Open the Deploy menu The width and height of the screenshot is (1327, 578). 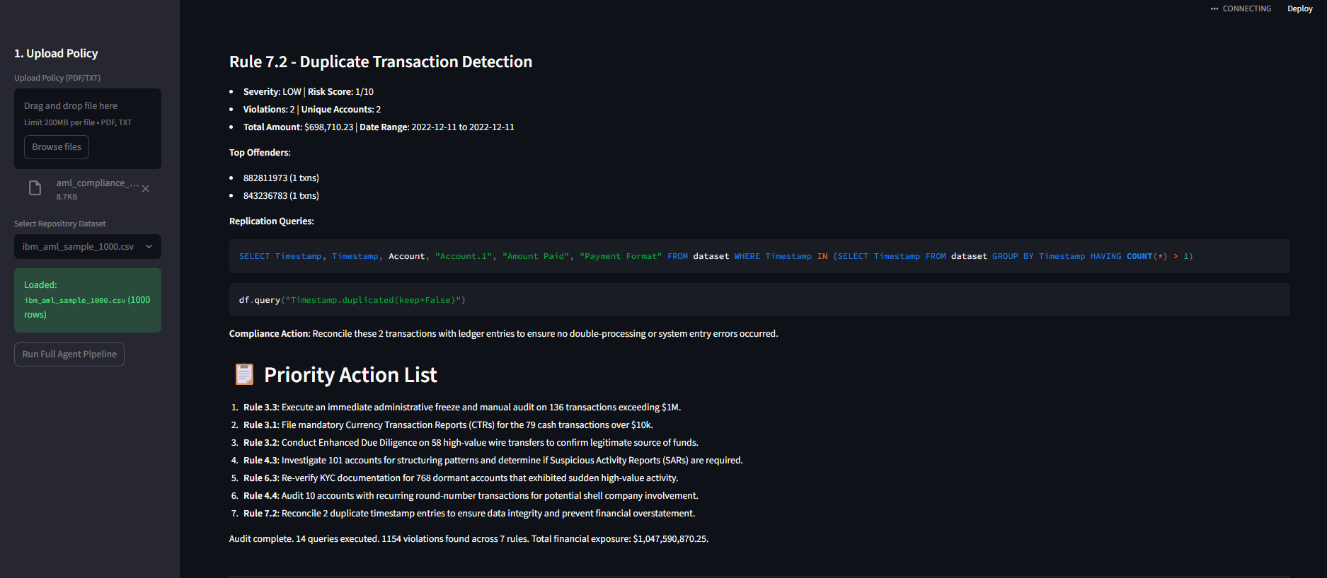(1299, 8)
